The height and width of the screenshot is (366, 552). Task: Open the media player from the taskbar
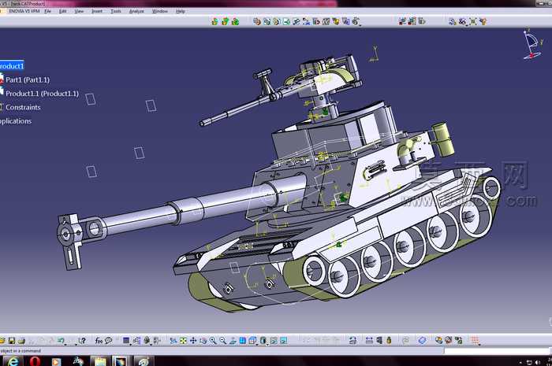(56, 361)
